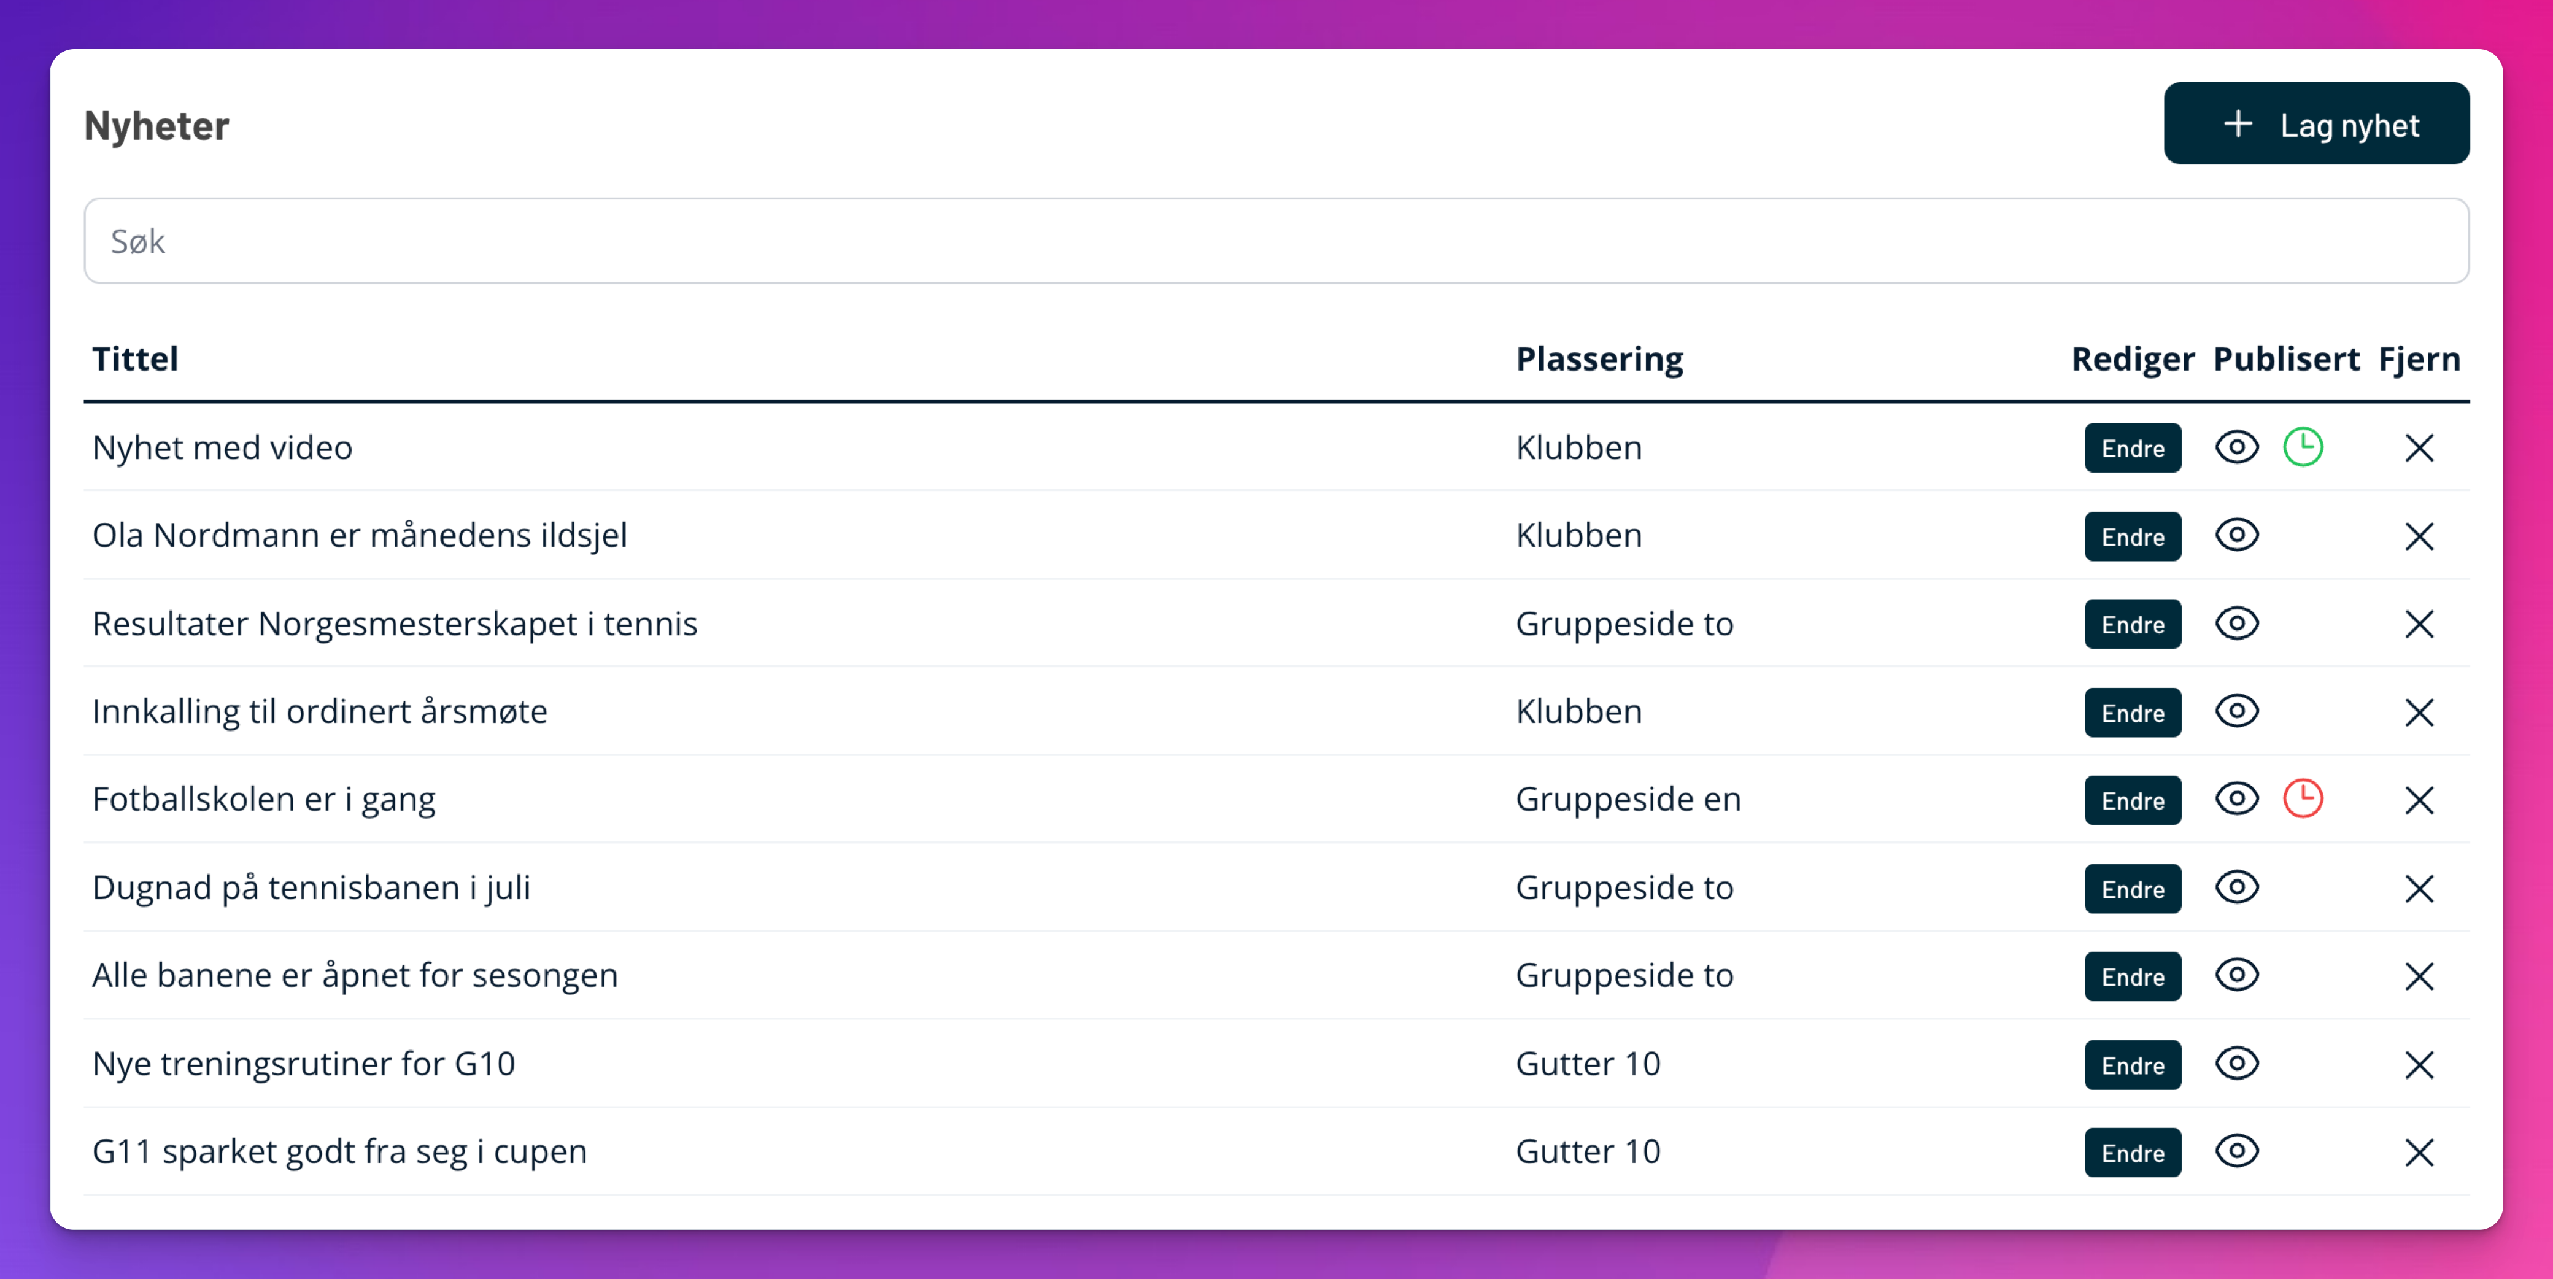The height and width of the screenshot is (1279, 2553).
Task: Click X to remove 'Dugnad på tennisbanen i juli'
Action: pos(2418,888)
